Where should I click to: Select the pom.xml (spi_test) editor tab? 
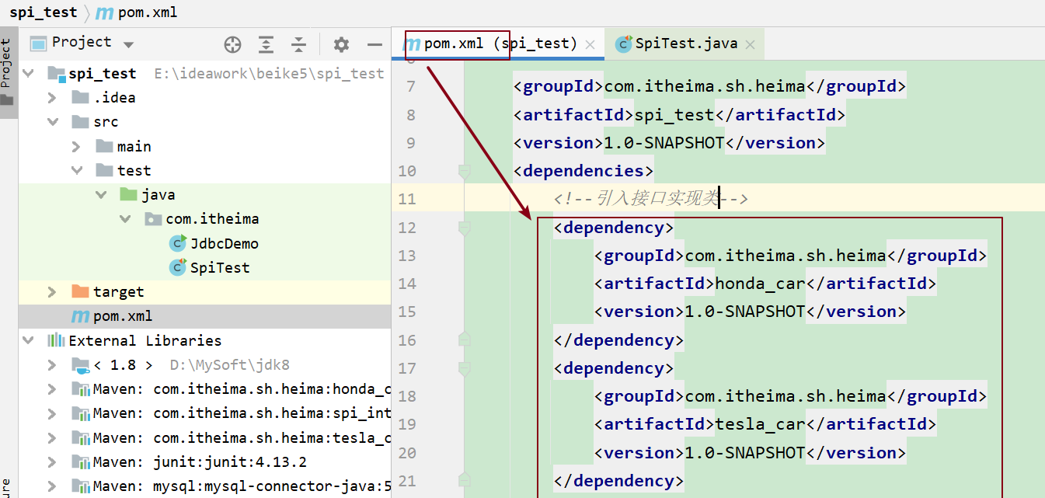point(500,44)
